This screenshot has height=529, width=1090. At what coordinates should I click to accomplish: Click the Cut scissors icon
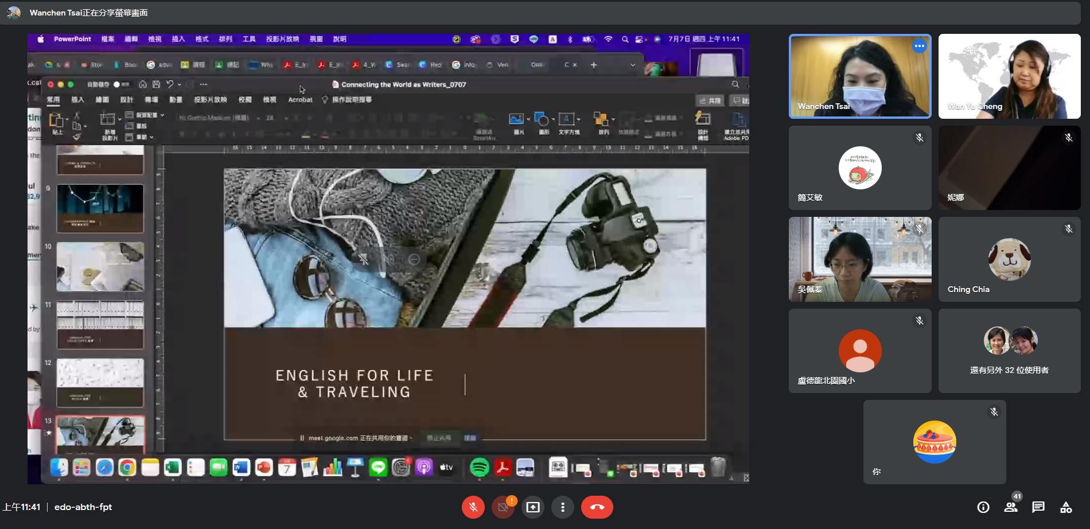click(x=77, y=115)
